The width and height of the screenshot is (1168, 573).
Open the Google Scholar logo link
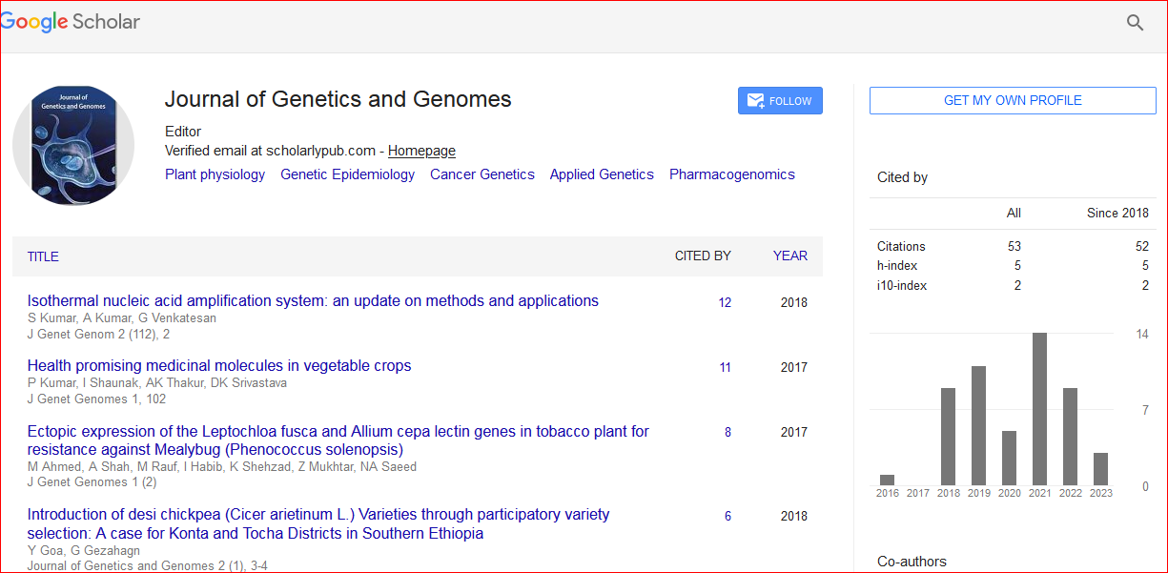click(71, 23)
